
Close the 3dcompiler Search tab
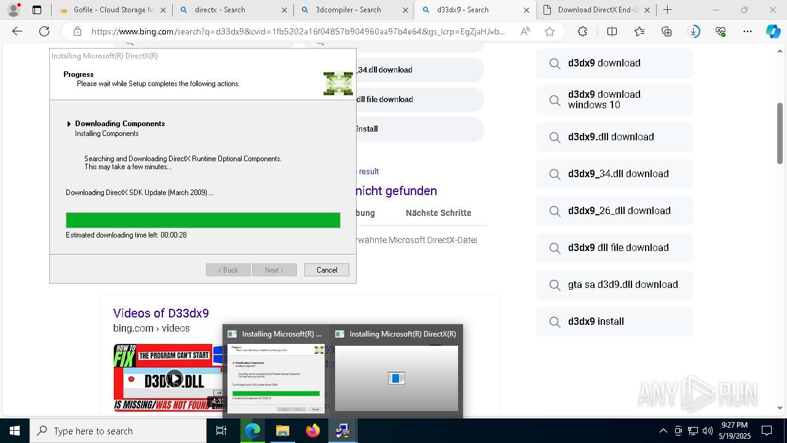(x=405, y=10)
